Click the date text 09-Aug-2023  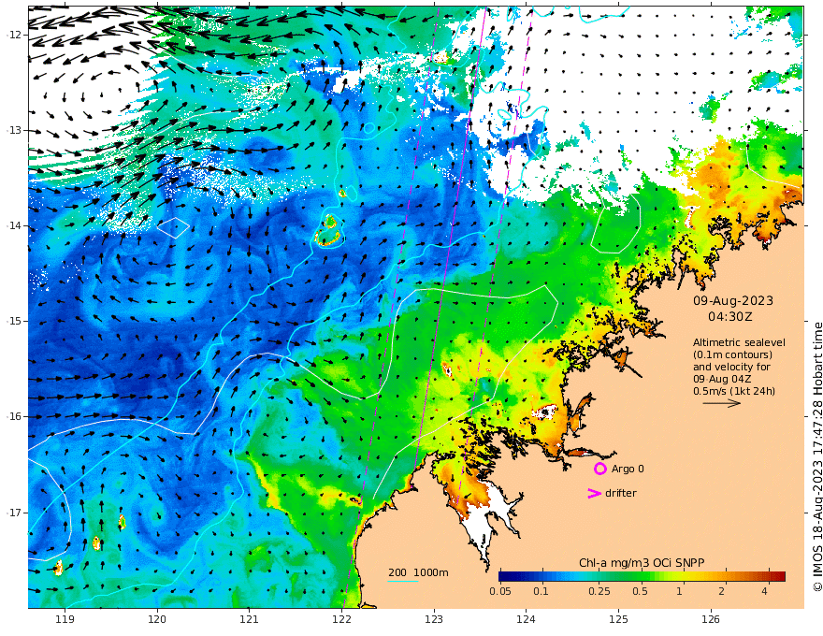click(x=733, y=300)
